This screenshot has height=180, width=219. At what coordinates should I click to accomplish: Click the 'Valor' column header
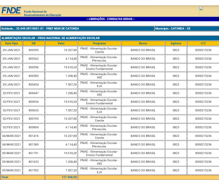(61, 43)
